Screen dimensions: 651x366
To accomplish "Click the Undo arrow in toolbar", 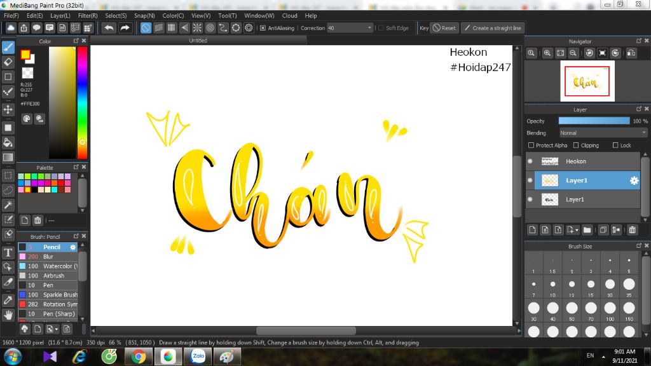I will tap(109, 28).
